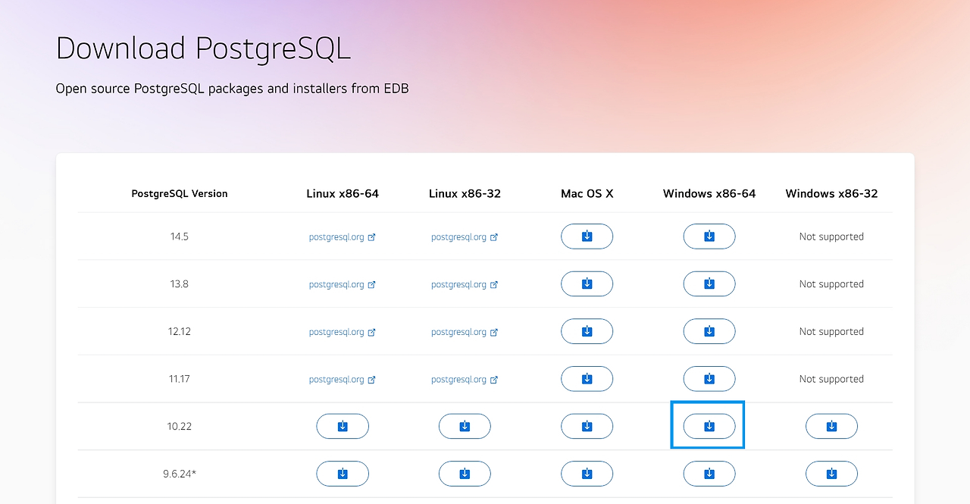Viewport: 970px width, 504px height.
Task: Select version cell 14.5
Action: (x=180, y=236)
